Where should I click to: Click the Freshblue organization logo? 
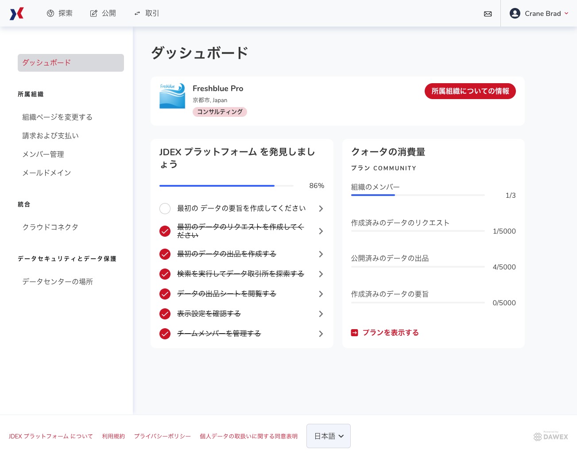pos(172,96)
